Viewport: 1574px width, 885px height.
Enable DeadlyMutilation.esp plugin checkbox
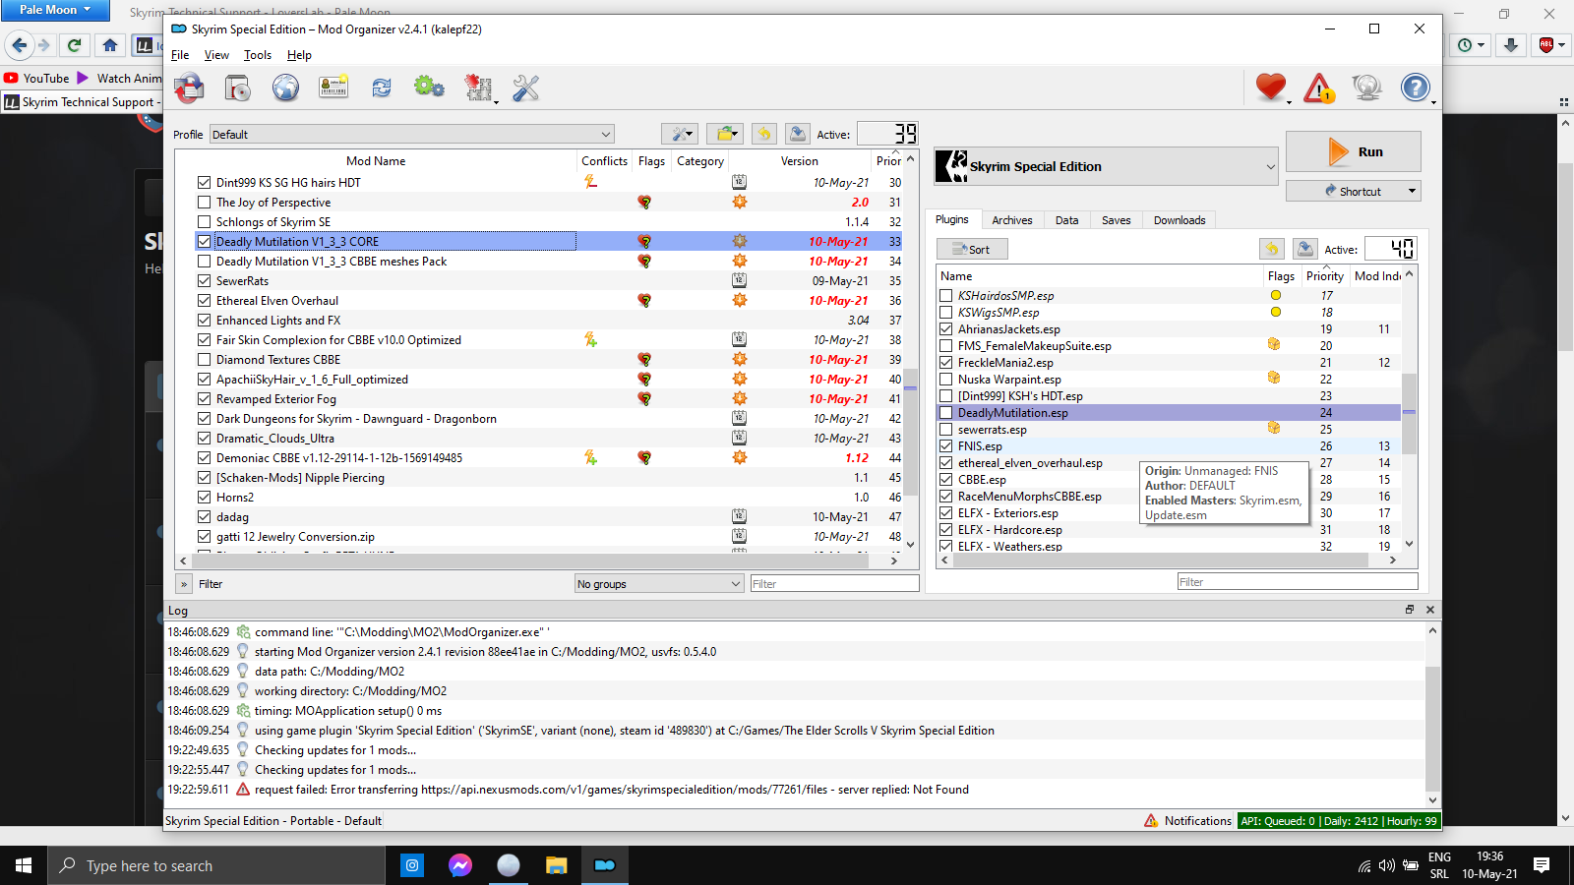click(x=945, y=412)
